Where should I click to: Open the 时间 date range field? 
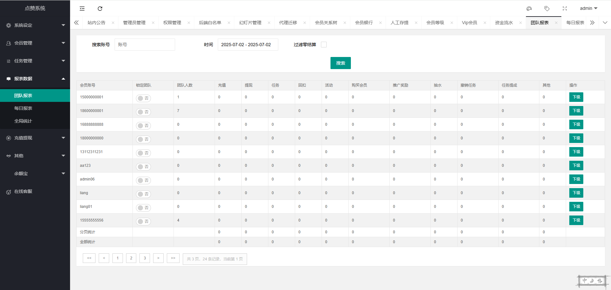coord(248,45)
